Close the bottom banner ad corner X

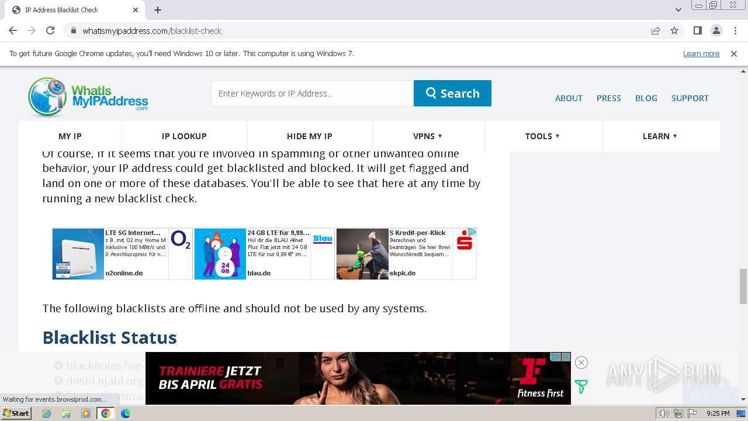pyautogui.click(x=566, y=357)
